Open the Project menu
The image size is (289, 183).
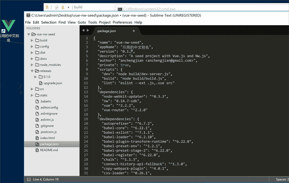tap(105, 22)
